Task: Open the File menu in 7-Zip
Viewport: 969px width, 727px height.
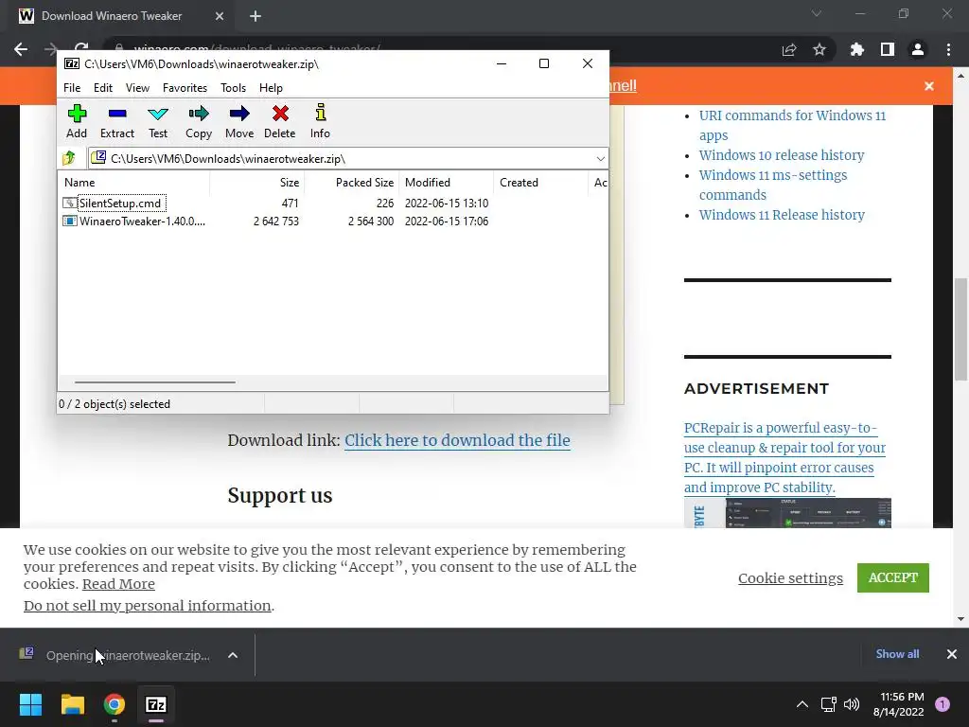Action: click(72, 88)
